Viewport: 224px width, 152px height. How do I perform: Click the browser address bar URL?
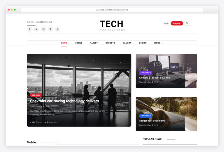click(x=112, y=10)
